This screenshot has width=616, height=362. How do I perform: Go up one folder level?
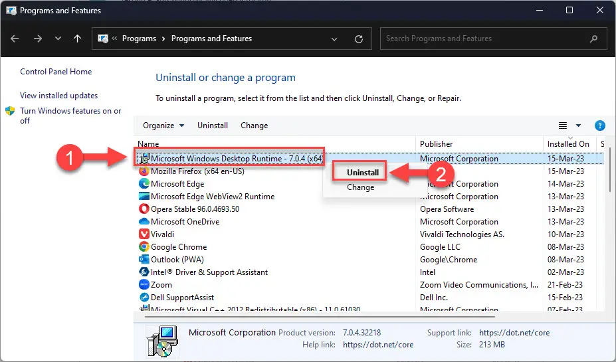tap(77, 39)
